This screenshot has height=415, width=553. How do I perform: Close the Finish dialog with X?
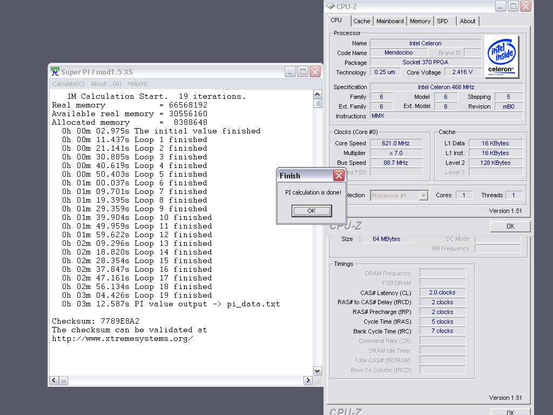339,176
